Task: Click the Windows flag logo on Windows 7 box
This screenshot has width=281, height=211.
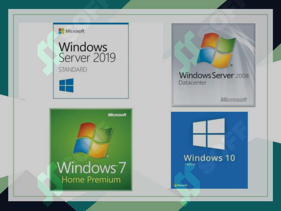Action: (92, 141)
